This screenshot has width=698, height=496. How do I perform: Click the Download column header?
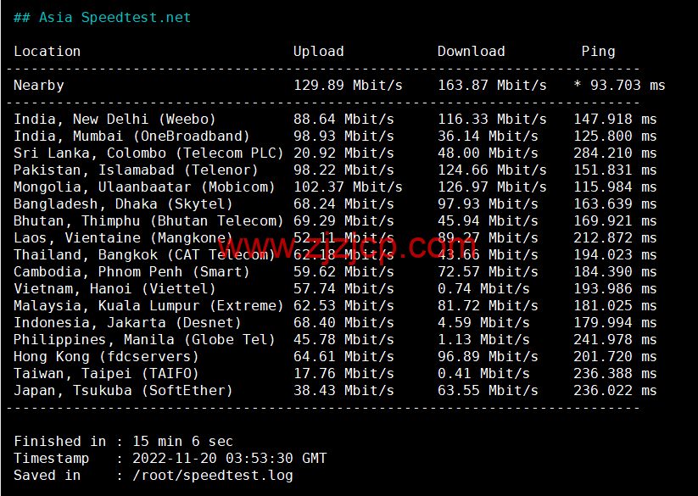click(x=471, y=51)
